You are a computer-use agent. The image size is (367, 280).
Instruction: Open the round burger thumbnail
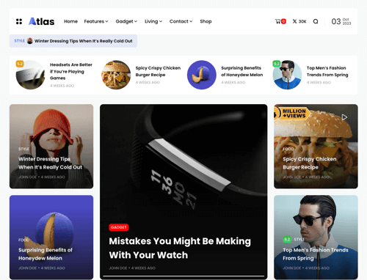[x=116, y=75]
